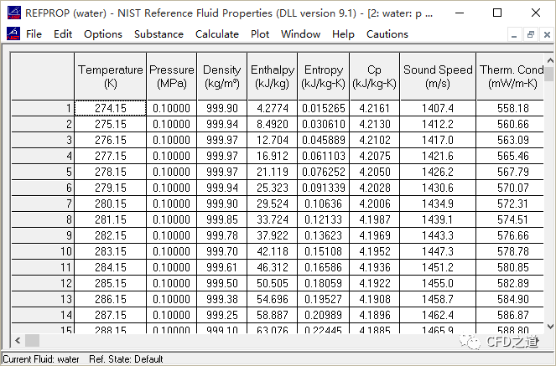Open the Cautions menu
The image size is (556, 366).
(387, 34)
